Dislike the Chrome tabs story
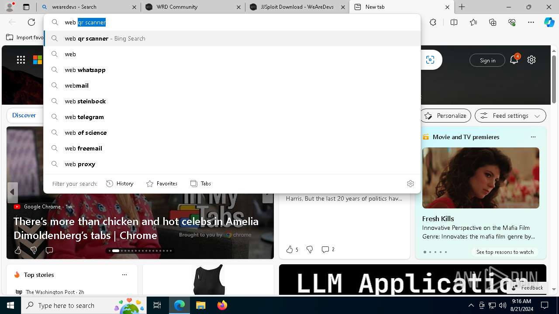559x314 pixels. pos(34,250)
